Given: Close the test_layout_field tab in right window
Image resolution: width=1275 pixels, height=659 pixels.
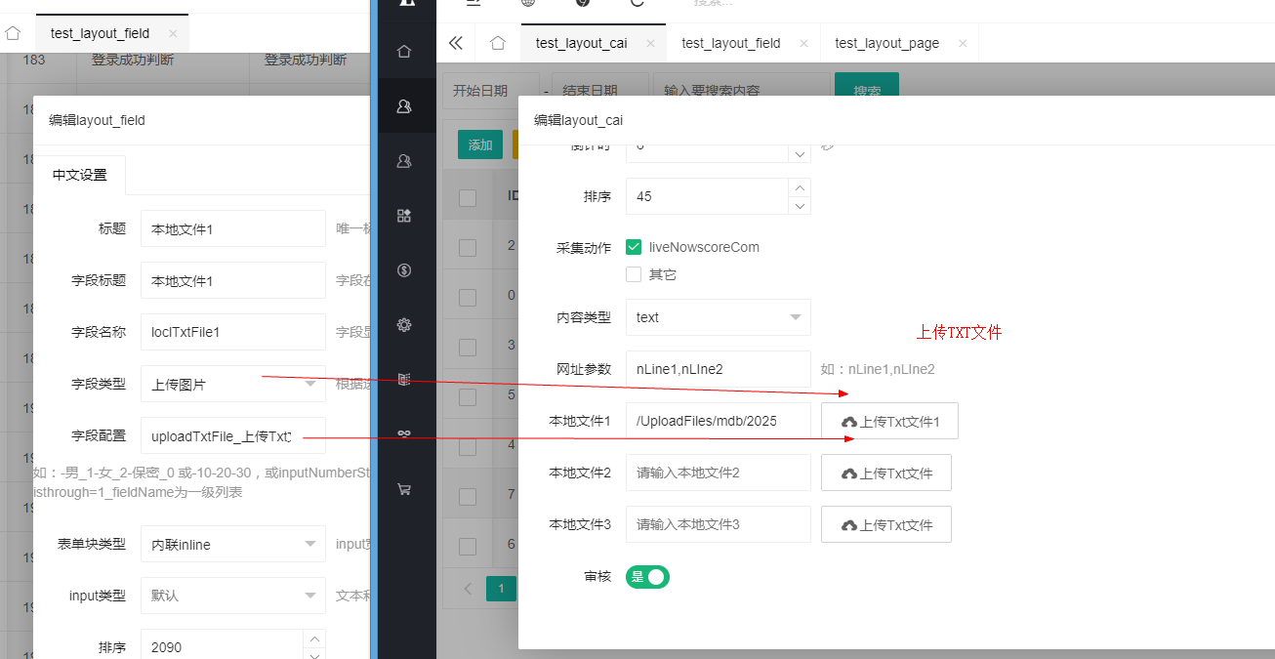Looking at the screenshot, I should coord(803,43).
